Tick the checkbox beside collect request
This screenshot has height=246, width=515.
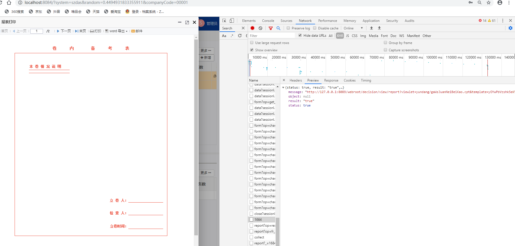pos(251,237)
